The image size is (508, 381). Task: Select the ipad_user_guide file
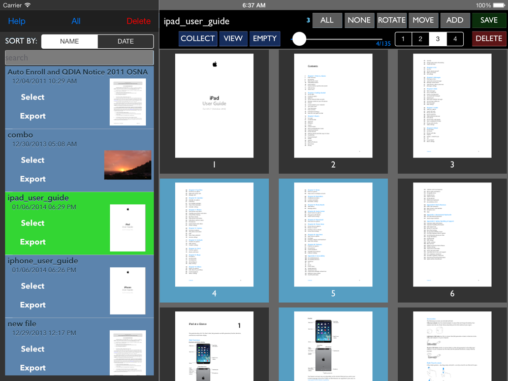[33, 223]
